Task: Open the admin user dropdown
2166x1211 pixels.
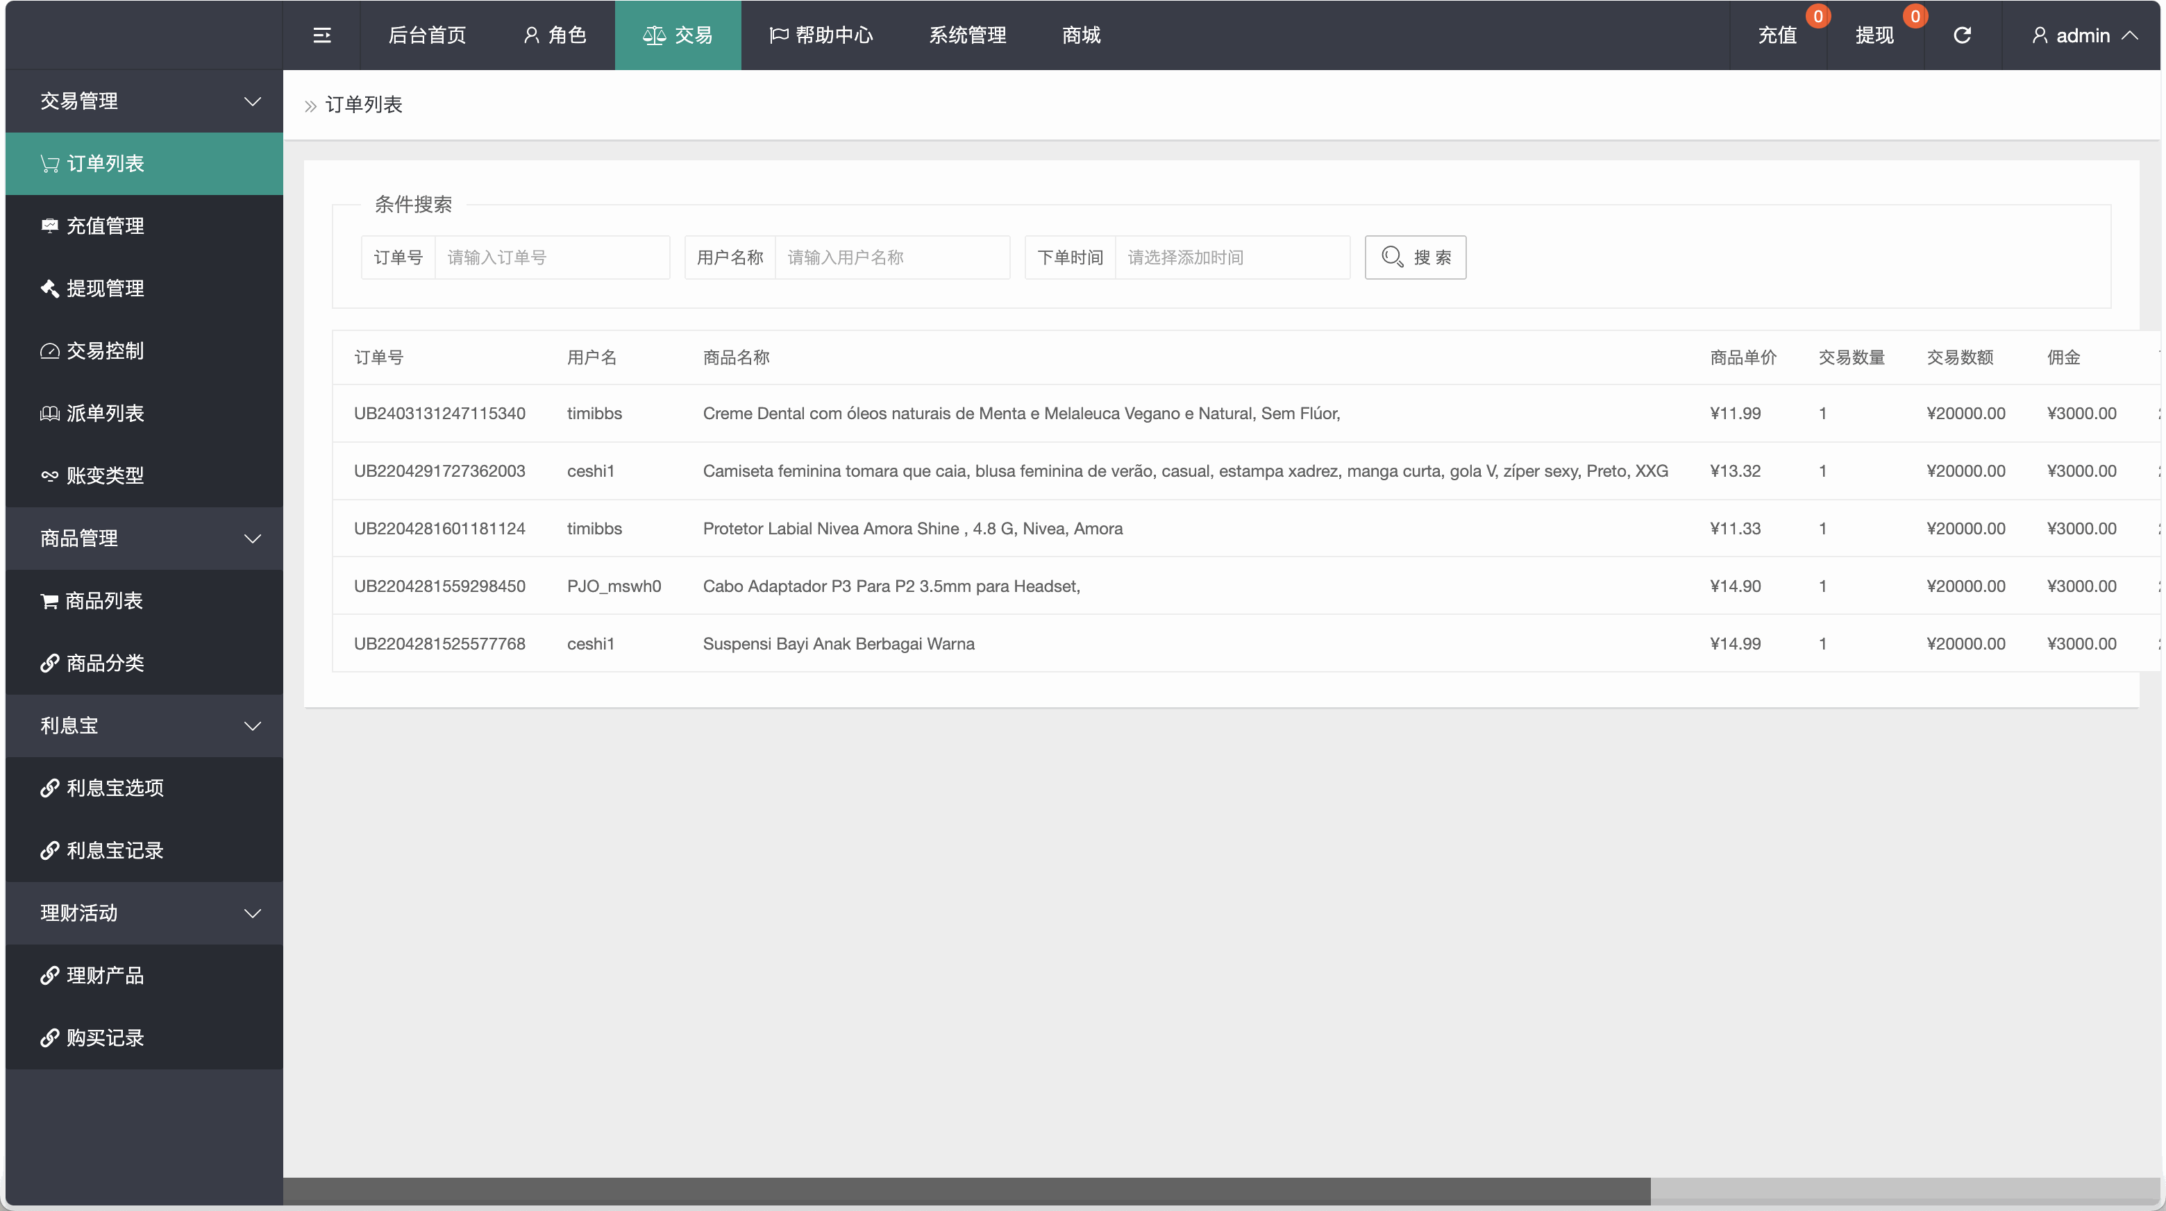Action: click(x=2083, y=35)
